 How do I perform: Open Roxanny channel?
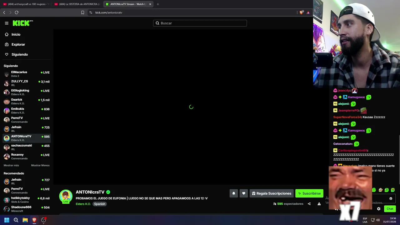point(27,156)
